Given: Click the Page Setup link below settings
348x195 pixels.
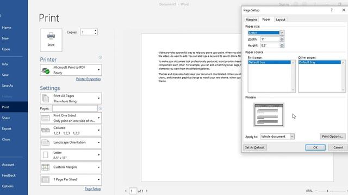Looking at the screenshot, I should tap(92, 189).
